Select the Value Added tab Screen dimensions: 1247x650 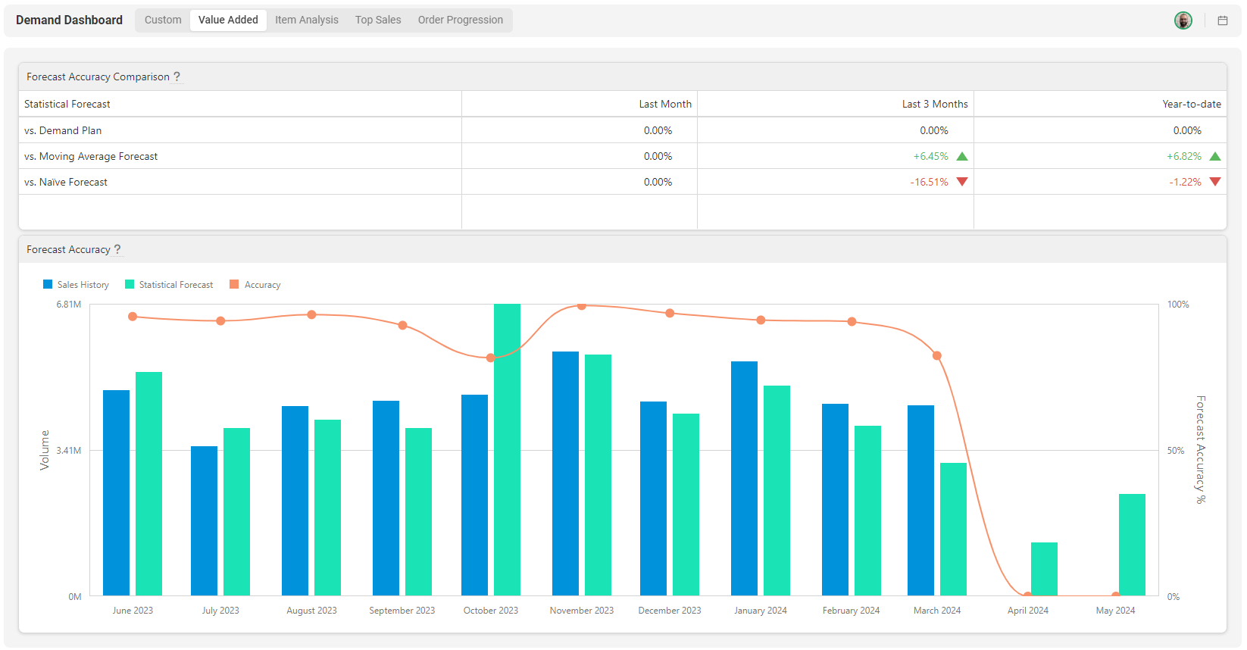(228, 20)
